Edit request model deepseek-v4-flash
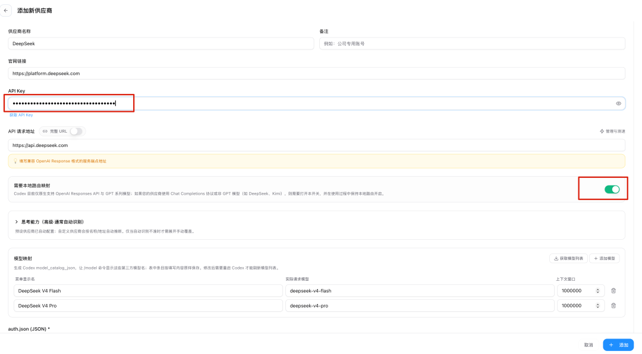The width and height of the screenshot is (642, 354). tap(420, 291)
